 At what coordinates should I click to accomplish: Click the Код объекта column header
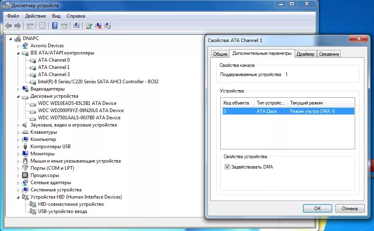pyautogui.click(x=238, y=103)
